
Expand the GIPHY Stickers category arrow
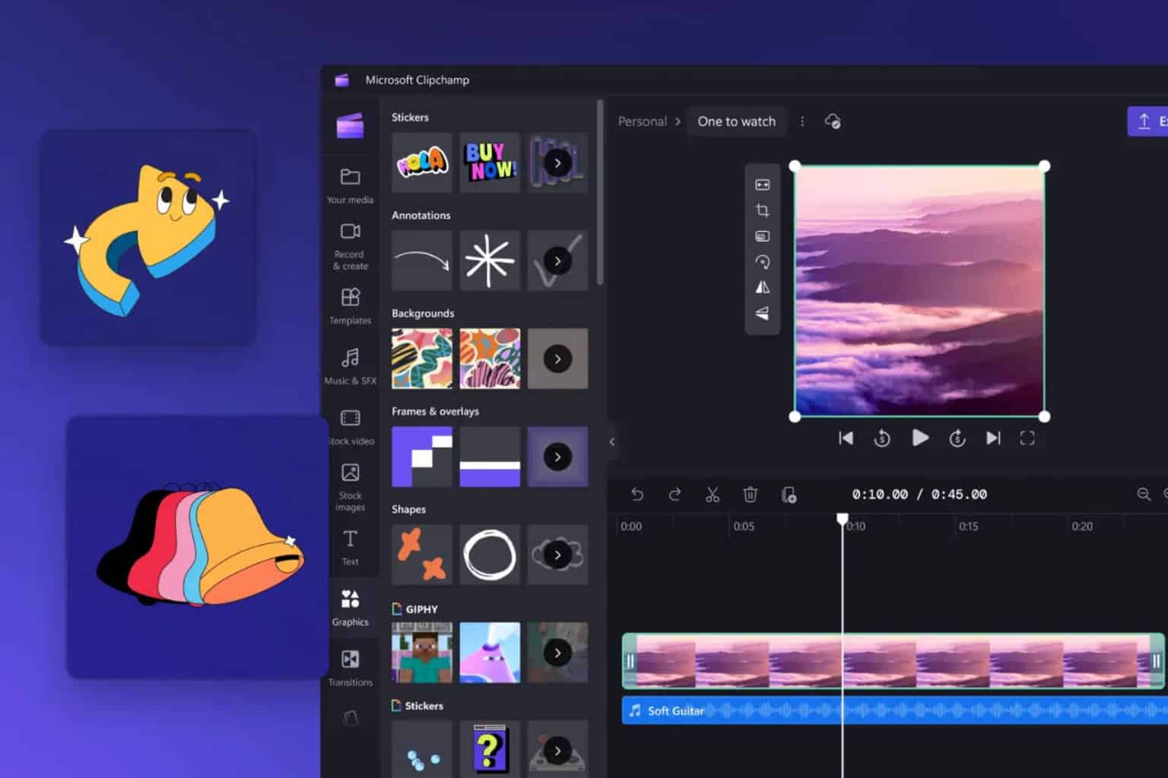coord(557,750)
